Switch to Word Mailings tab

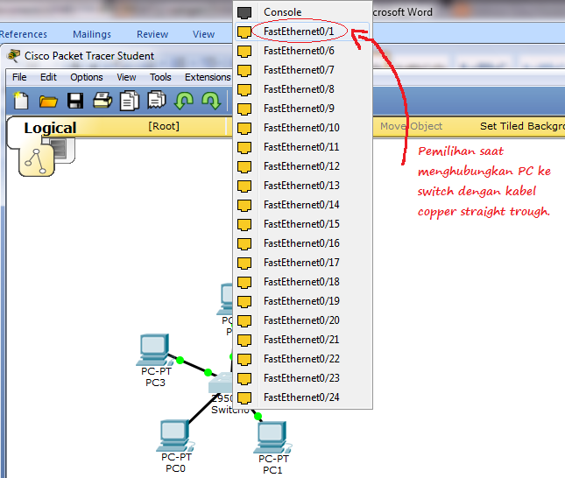coord(92,34)
